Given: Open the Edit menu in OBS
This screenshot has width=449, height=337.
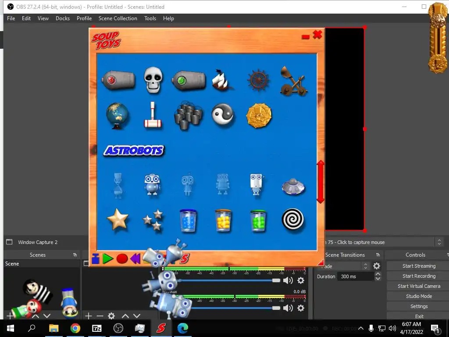Looking at the screenshot, I should point(26,18).
